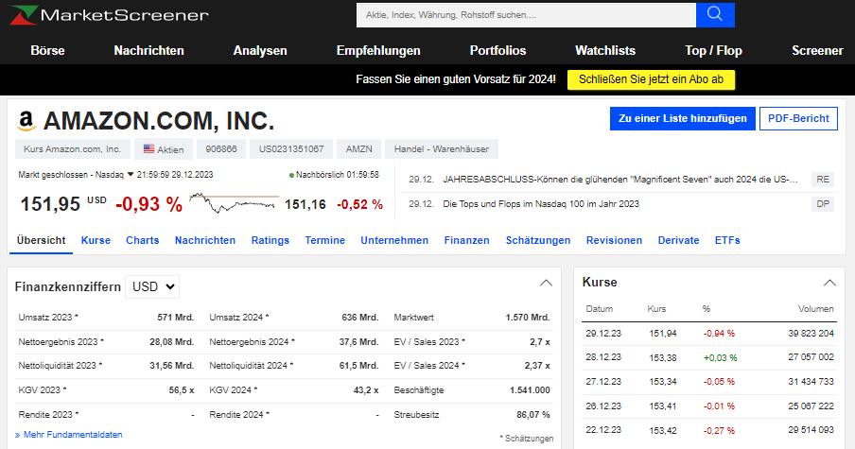855x449 pixels.
Task: Open the Top / Flop menu
Action: [713, 51]
